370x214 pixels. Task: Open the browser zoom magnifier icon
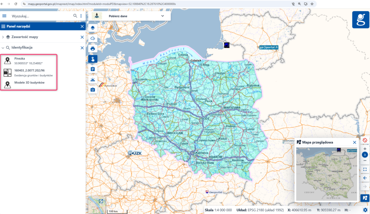tap(299, 4)
